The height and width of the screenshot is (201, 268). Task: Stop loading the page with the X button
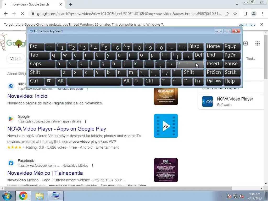click(23, 14)
